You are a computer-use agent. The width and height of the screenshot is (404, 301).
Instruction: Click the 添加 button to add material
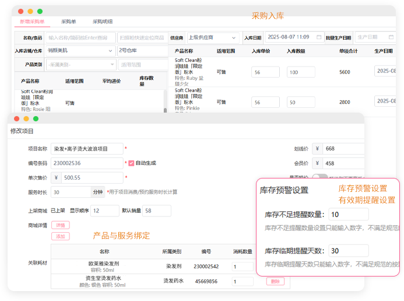(x=61, y=236)
